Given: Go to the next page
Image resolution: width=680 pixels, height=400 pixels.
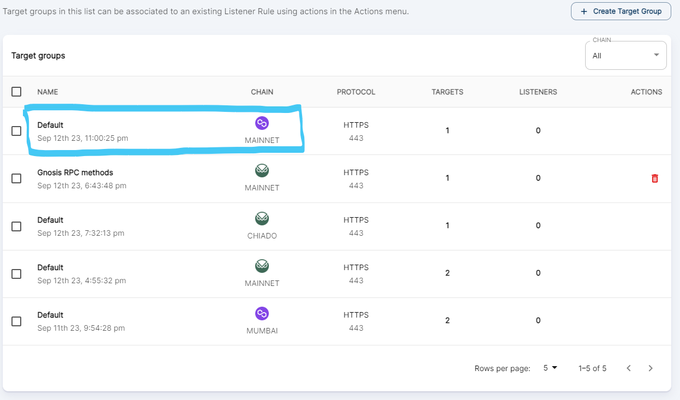Looking at the screenshot, I should pyautogui.click(x=650, y=368).
